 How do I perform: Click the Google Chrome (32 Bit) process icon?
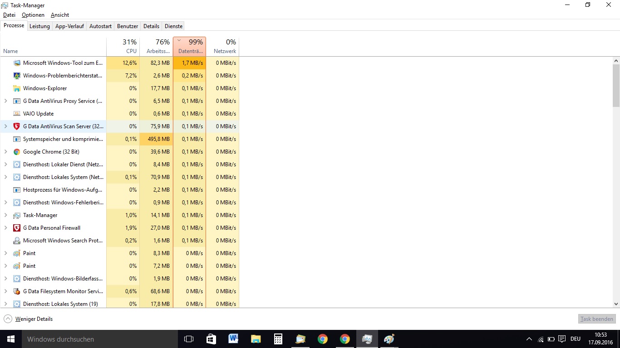coord(17,152)
